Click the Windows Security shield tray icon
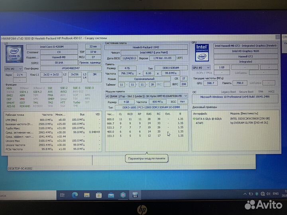 click(x=257, y=194)
